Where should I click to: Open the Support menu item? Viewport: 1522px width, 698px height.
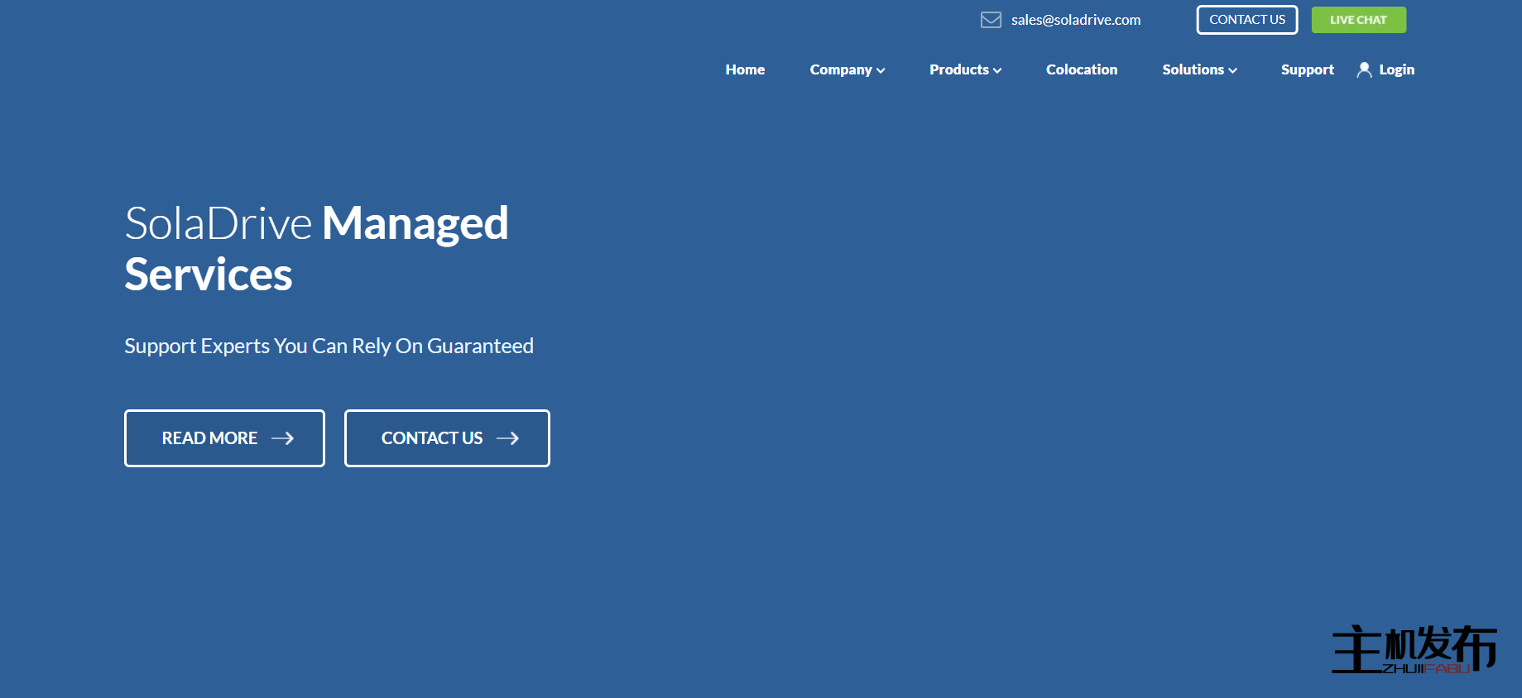1307,70
